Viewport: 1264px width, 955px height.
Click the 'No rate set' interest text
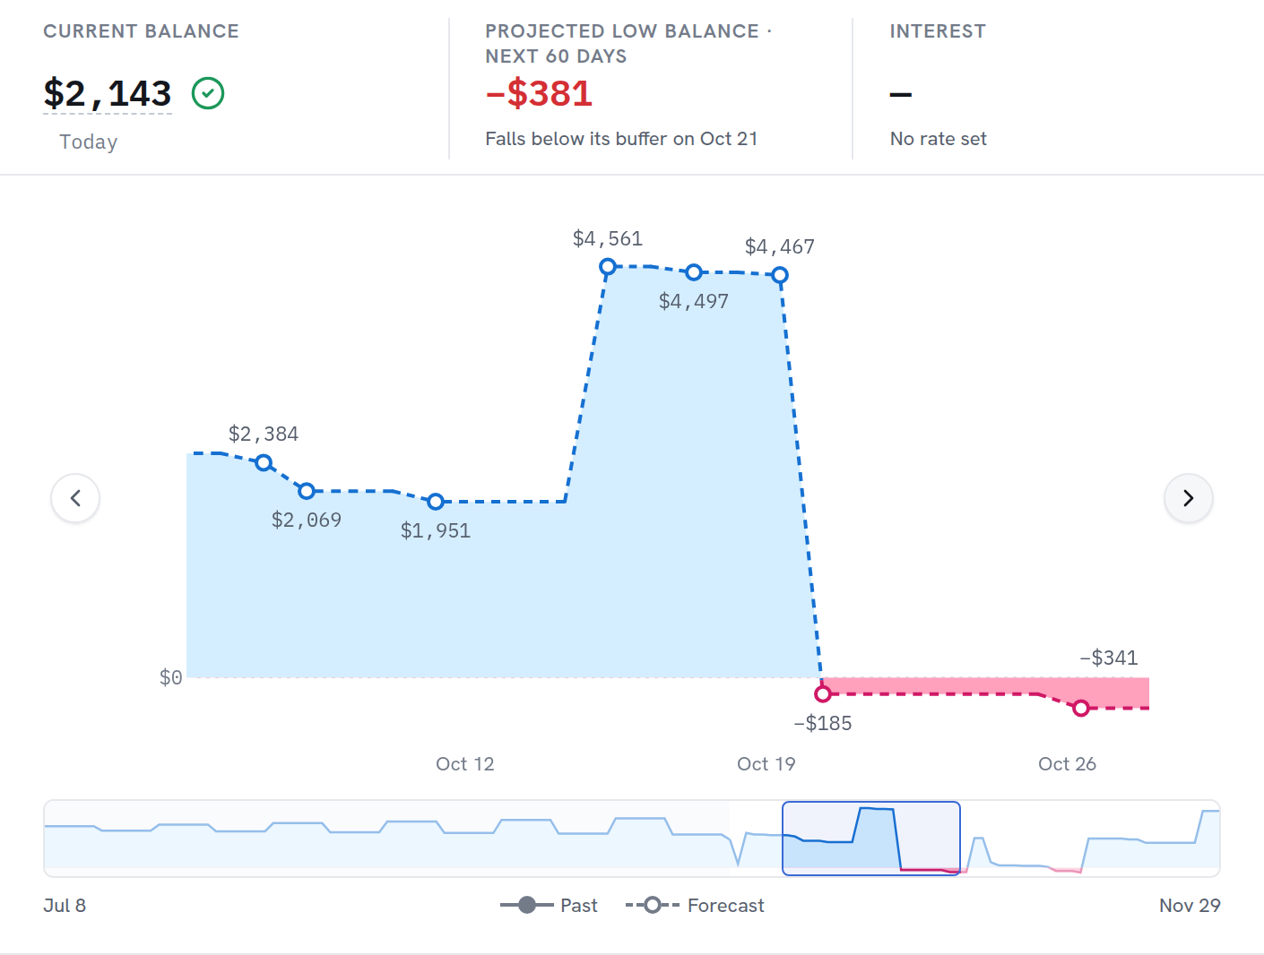pyautogui.click(x=938, y=139)
